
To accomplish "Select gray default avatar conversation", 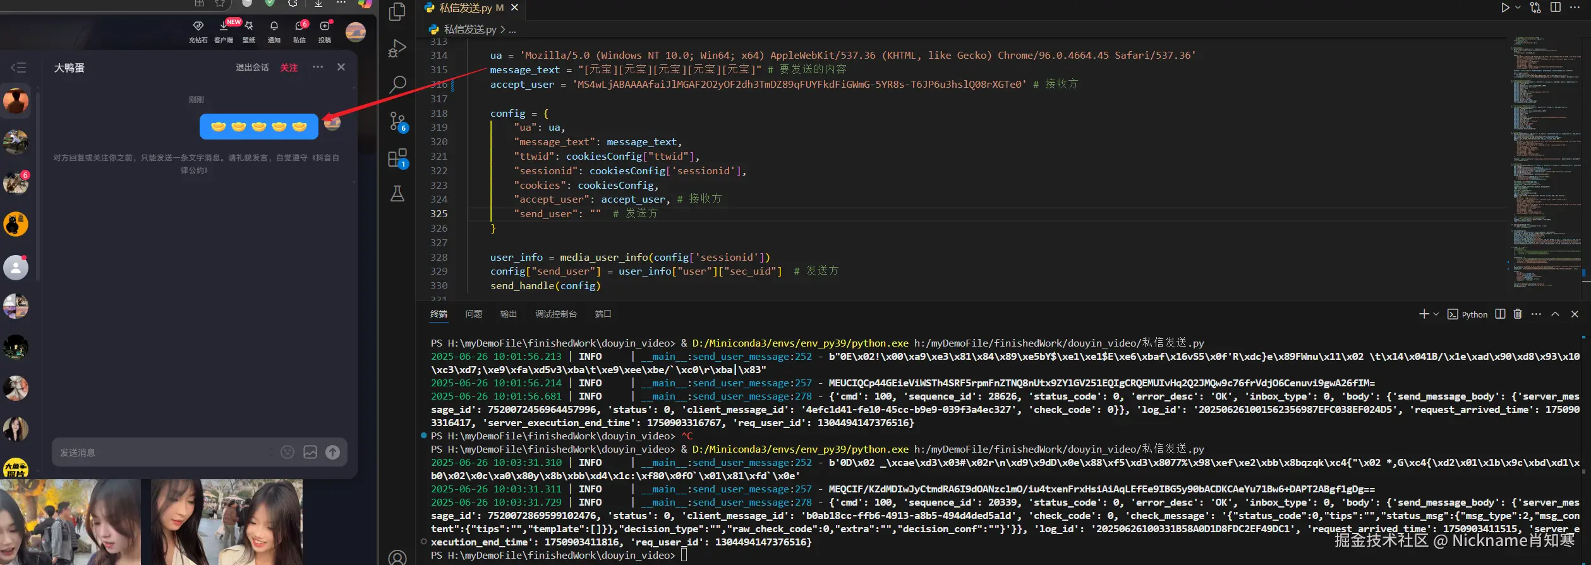I will pos(16,266).
